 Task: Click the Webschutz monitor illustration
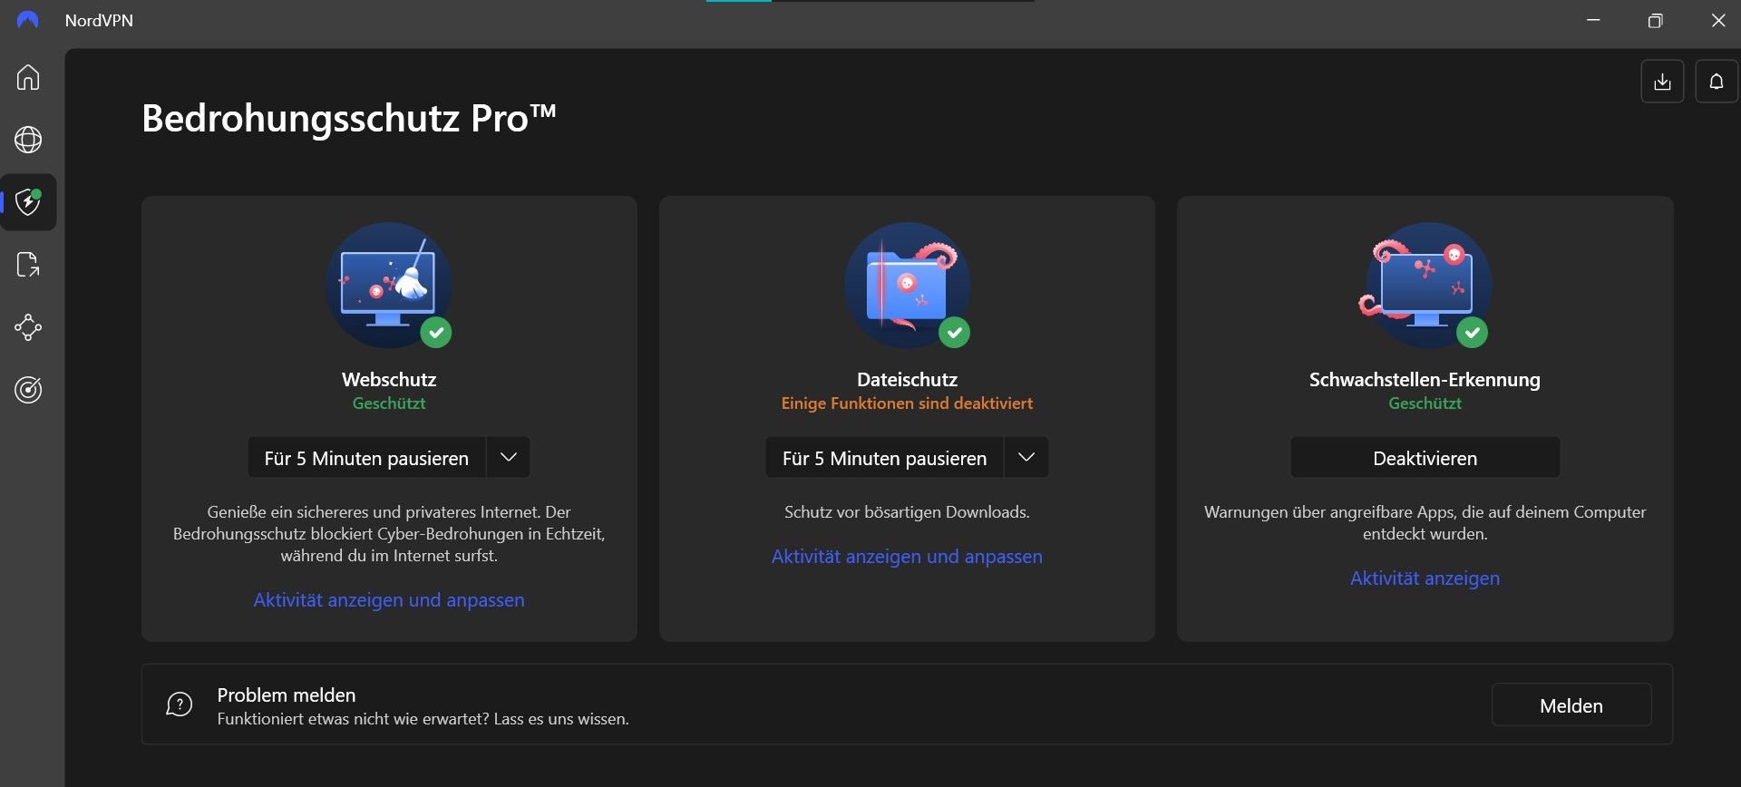[x=389, y=286]
